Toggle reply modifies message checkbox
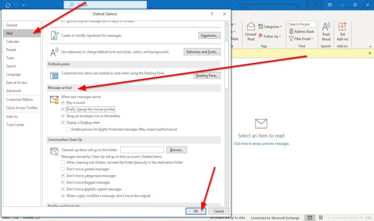This screenshot has width=374, height=221. (63, 196)
